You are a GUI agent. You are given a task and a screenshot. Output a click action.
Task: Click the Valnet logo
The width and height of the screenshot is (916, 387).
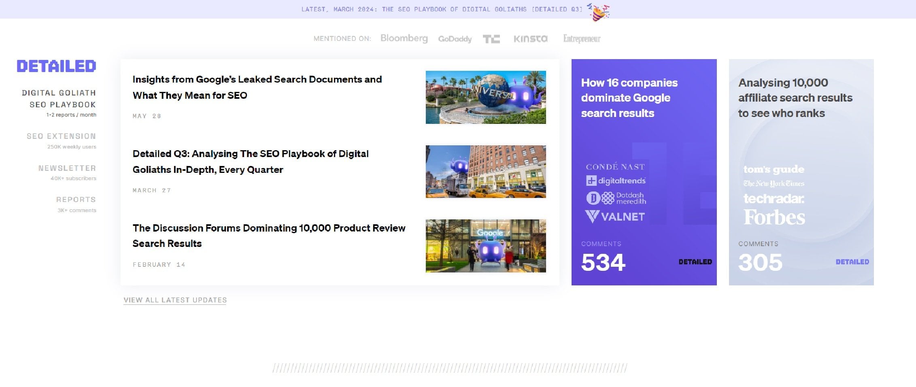click(x=615, y=217)
